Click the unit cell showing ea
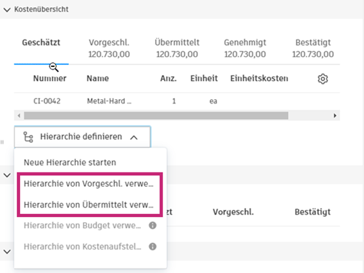 point(213,101)
